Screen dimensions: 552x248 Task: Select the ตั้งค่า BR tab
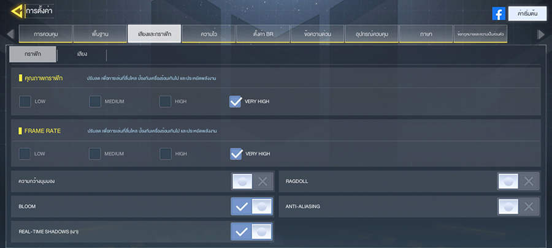(x=263, y=34)
